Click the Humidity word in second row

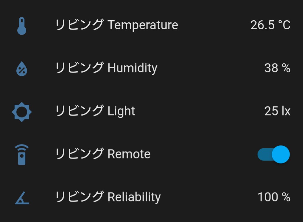point(133,68)
